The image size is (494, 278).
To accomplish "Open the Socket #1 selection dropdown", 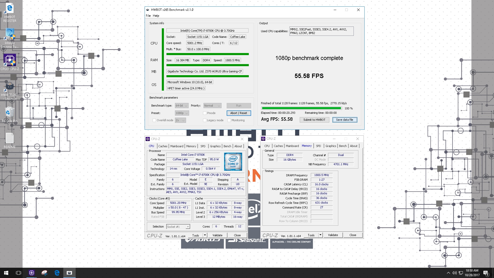I will [x=178, y=227].
